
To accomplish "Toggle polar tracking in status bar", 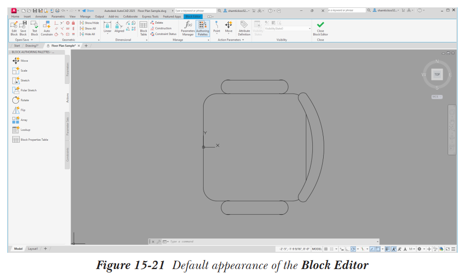I will click(353, 249).
